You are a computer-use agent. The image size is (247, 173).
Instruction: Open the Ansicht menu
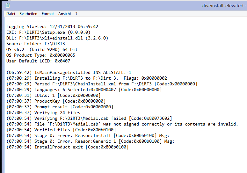click(65, 14)
